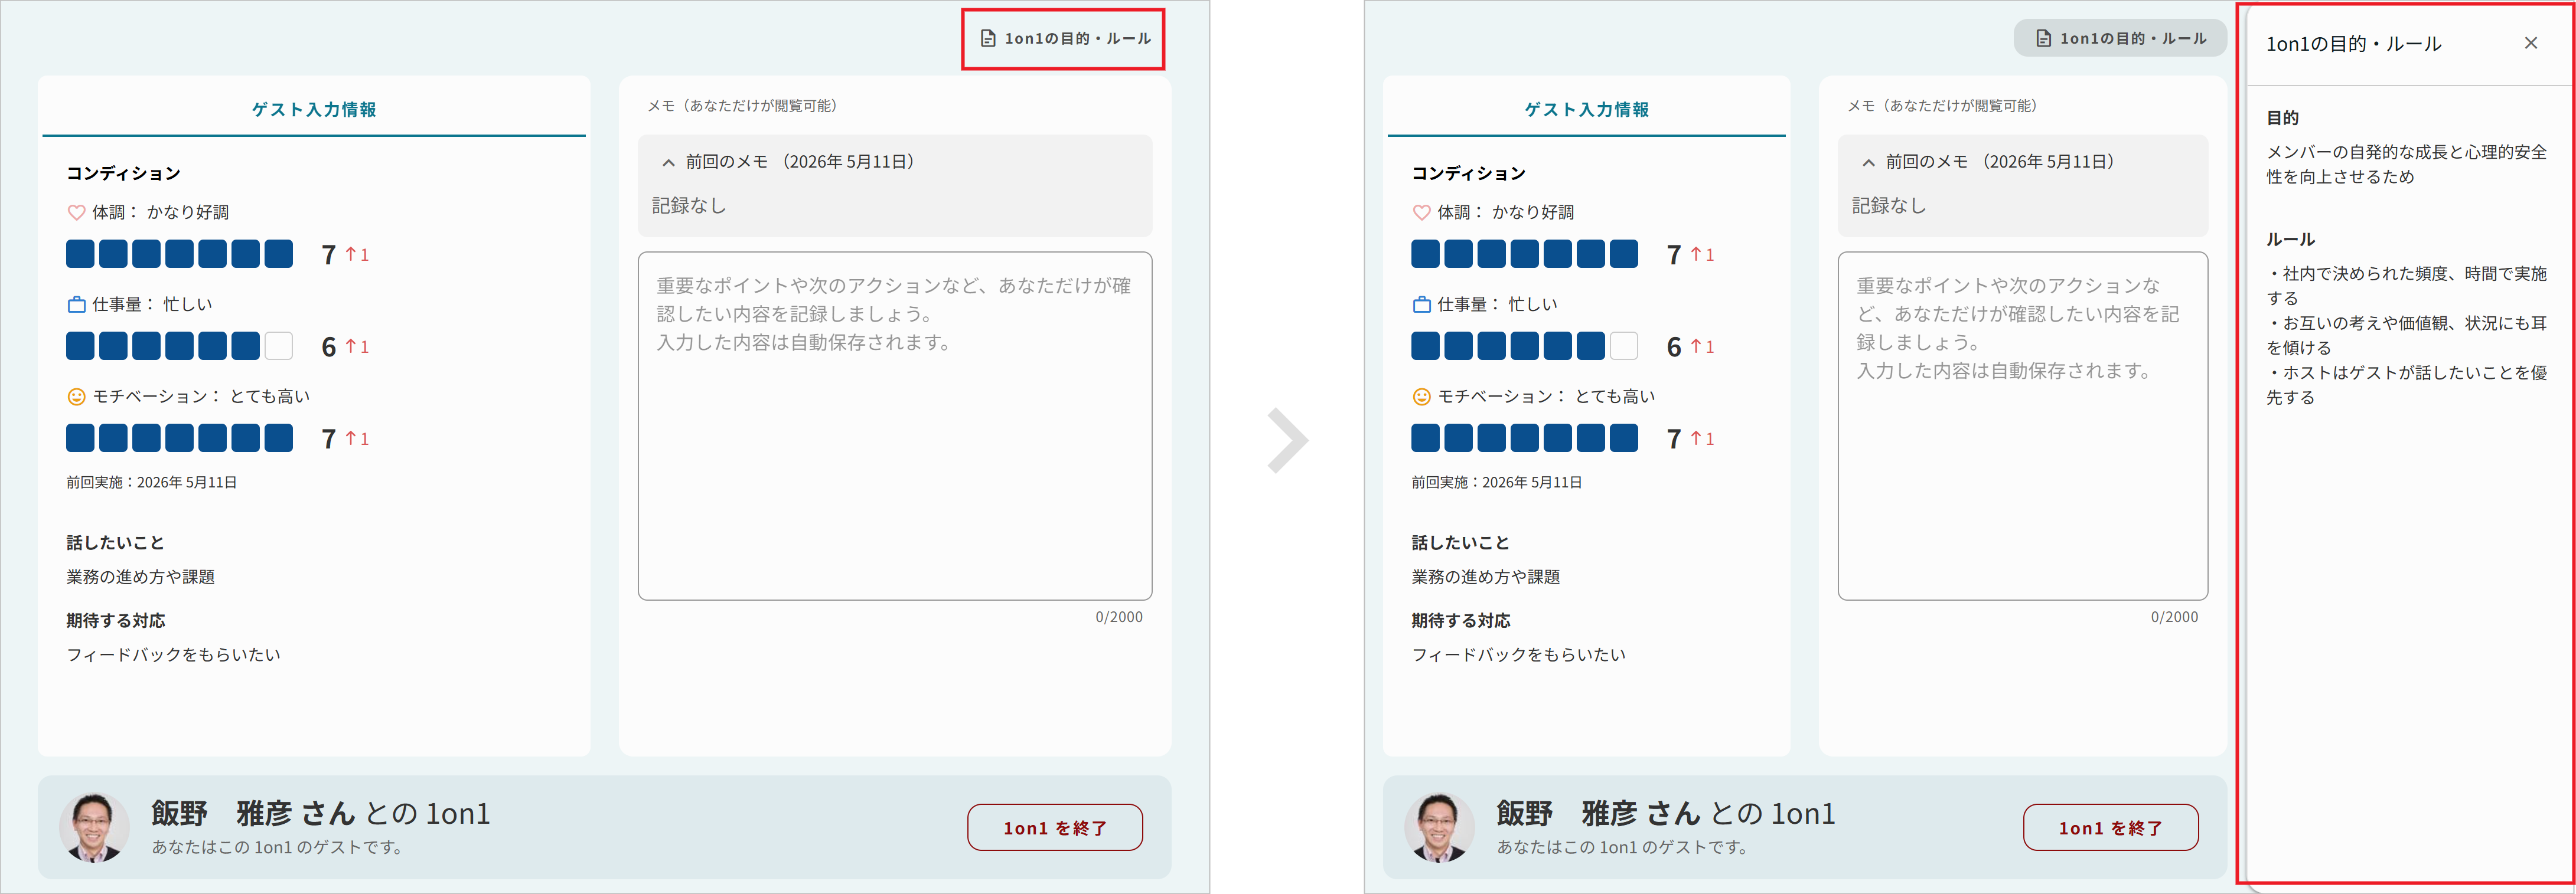Click 体調 rating bar in the screen without side panel

point(179,254)
